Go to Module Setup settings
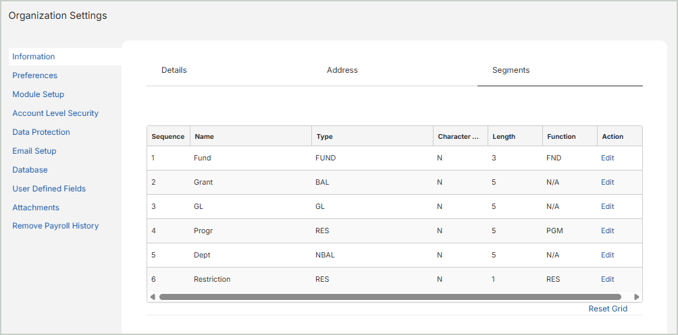 [38, 94]
